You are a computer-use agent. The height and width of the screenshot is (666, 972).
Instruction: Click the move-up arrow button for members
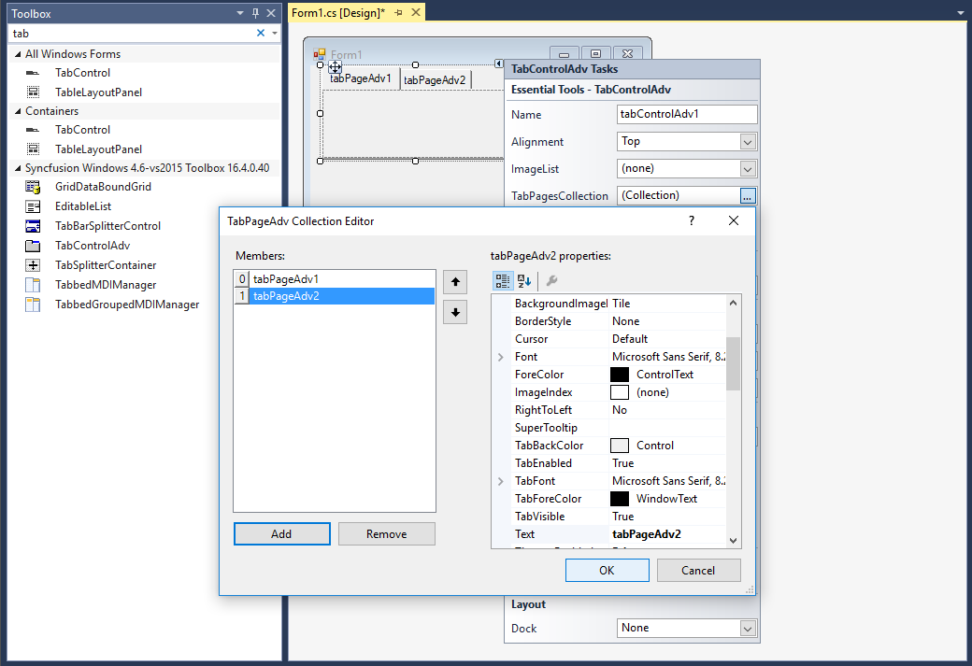[x=455, y=281]
